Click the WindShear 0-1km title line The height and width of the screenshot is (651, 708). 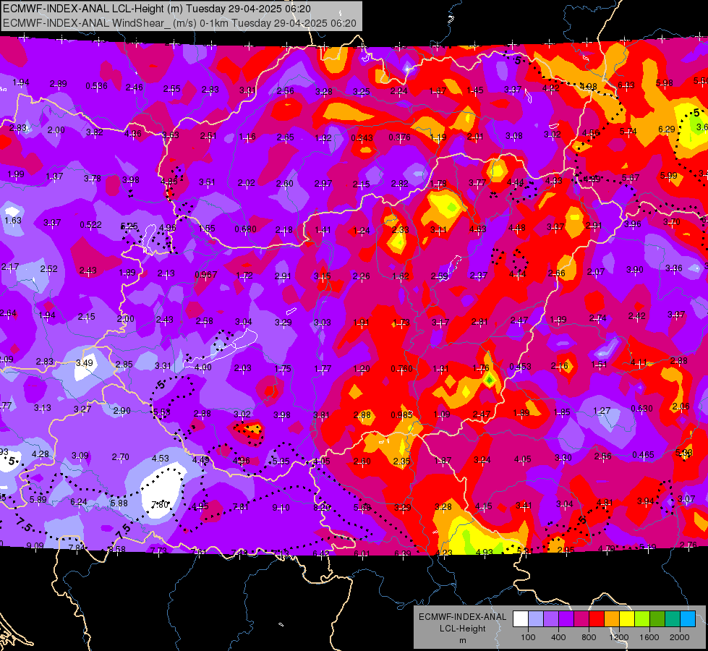(179, 23)
